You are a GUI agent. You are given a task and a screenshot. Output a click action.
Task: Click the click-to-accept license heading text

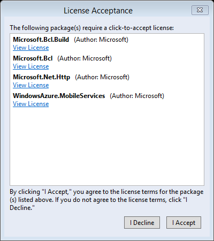click(x=91, y=28)
